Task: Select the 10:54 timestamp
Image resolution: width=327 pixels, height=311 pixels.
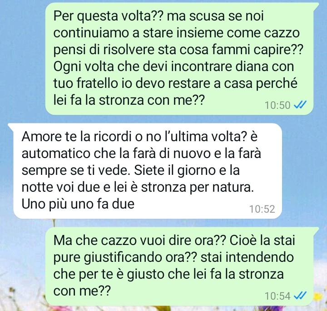Action: (x=277, y=296)
